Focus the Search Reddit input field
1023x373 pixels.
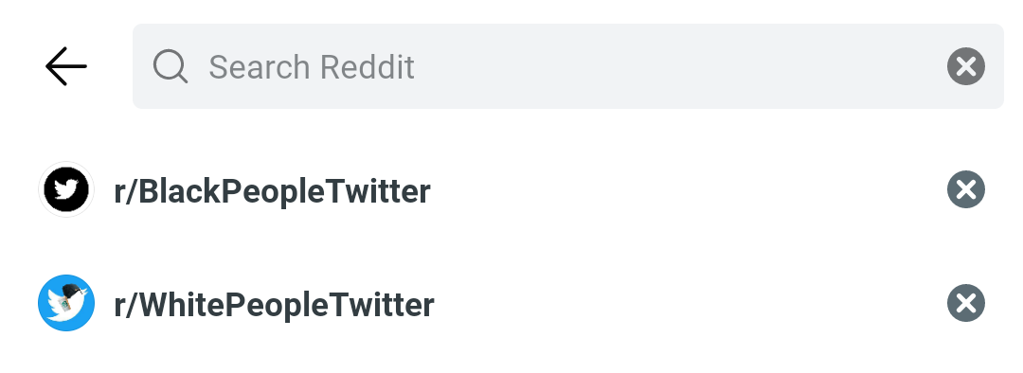click(x=567, y=66)
